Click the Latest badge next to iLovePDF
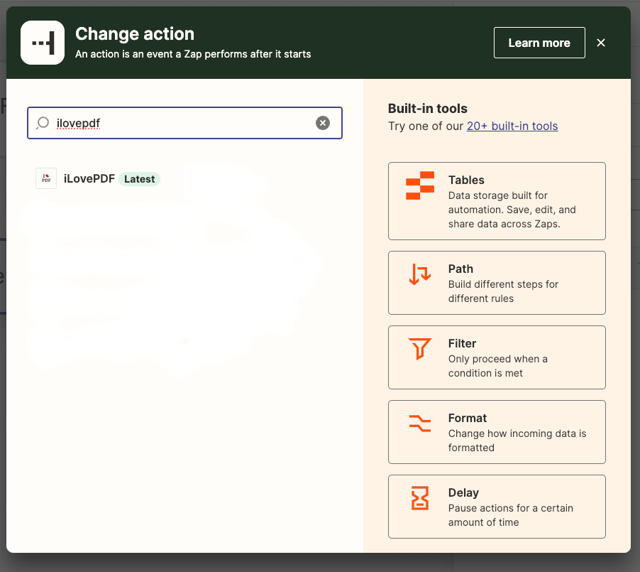 point(139,179)
